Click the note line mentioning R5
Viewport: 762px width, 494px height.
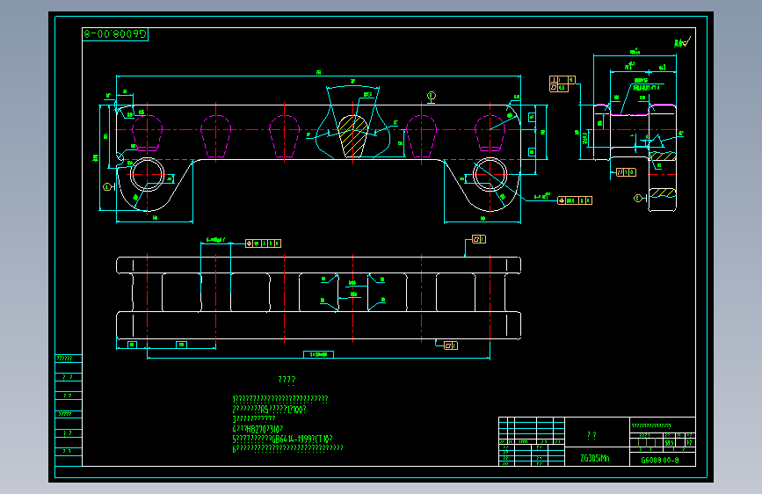tap(269, 410)
